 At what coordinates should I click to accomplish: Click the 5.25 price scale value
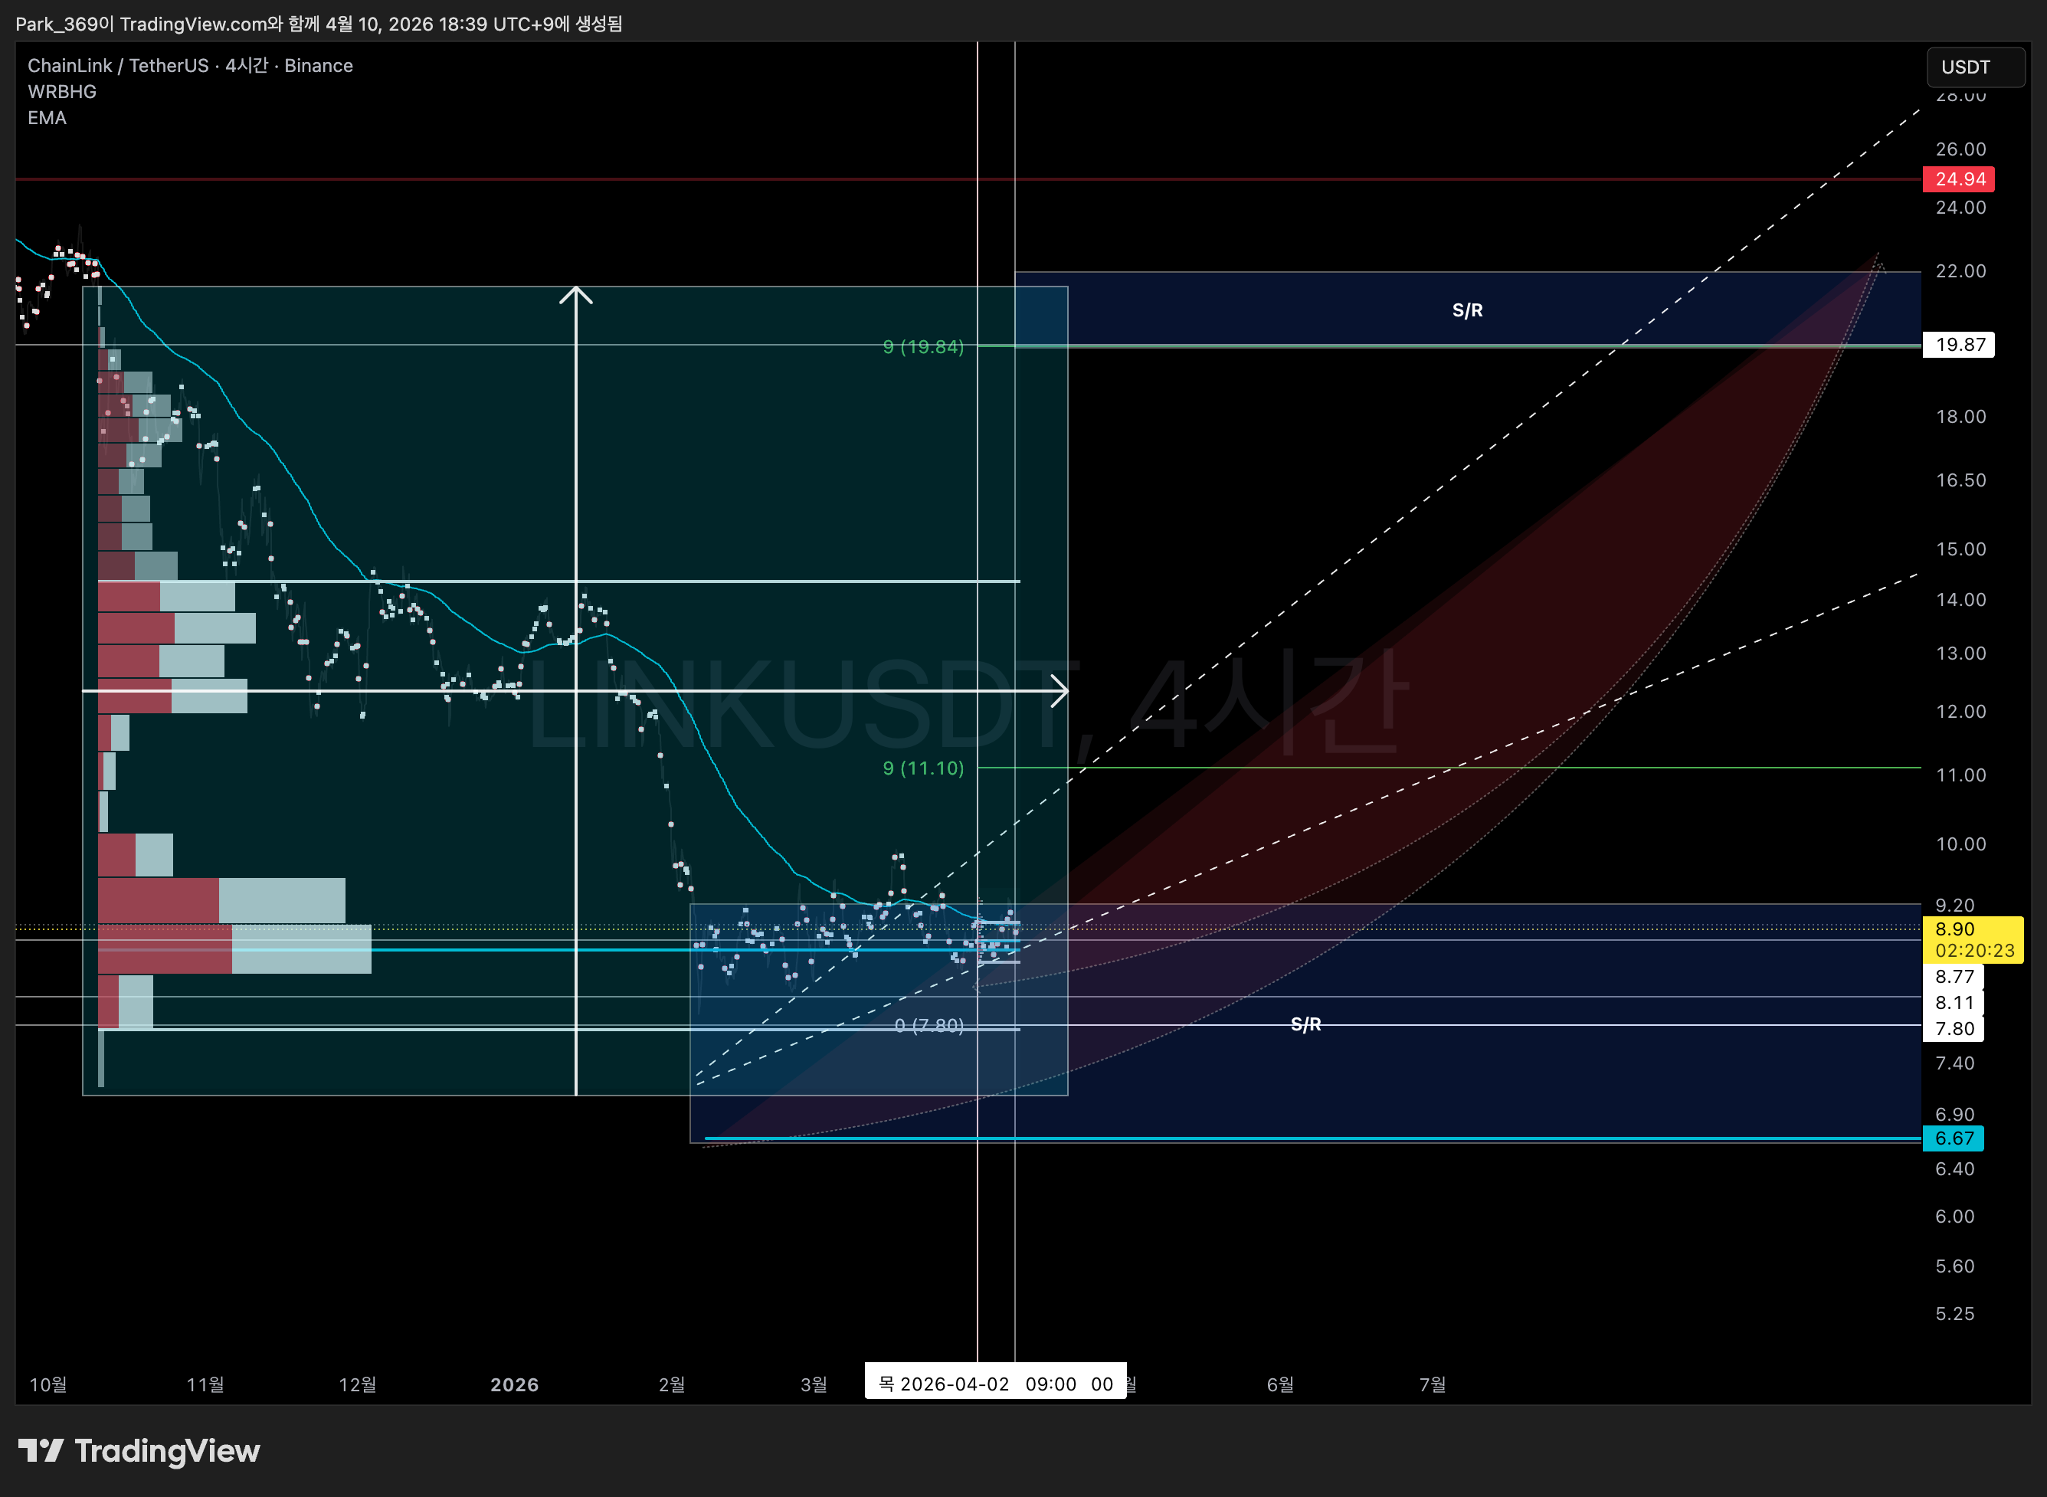pyautogui.click(x=1954, y=1313)
